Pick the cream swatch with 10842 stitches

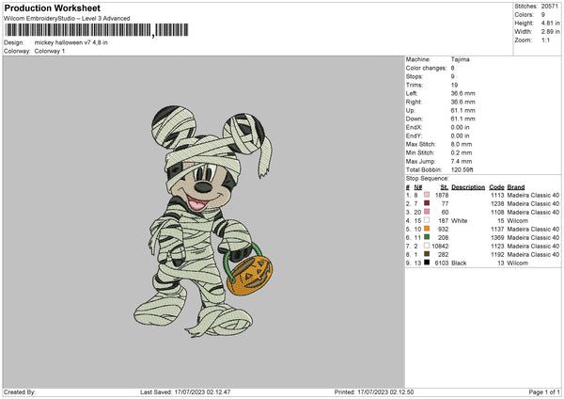pos(427,246)
